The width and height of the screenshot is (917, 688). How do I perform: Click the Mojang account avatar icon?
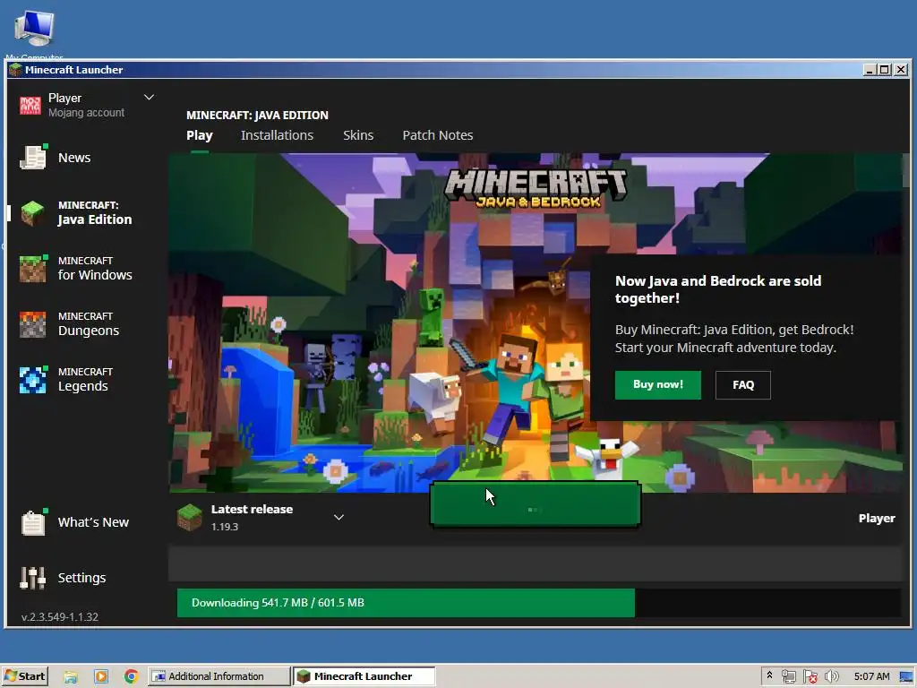coord(30,106)
